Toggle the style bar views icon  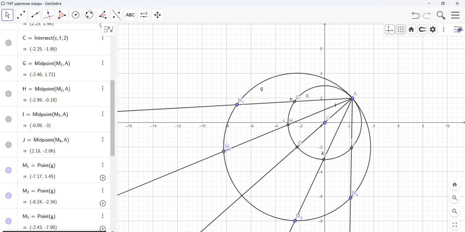(x=458, y=29)
